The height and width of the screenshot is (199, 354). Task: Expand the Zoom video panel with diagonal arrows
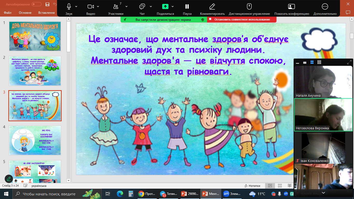(349, 62)
